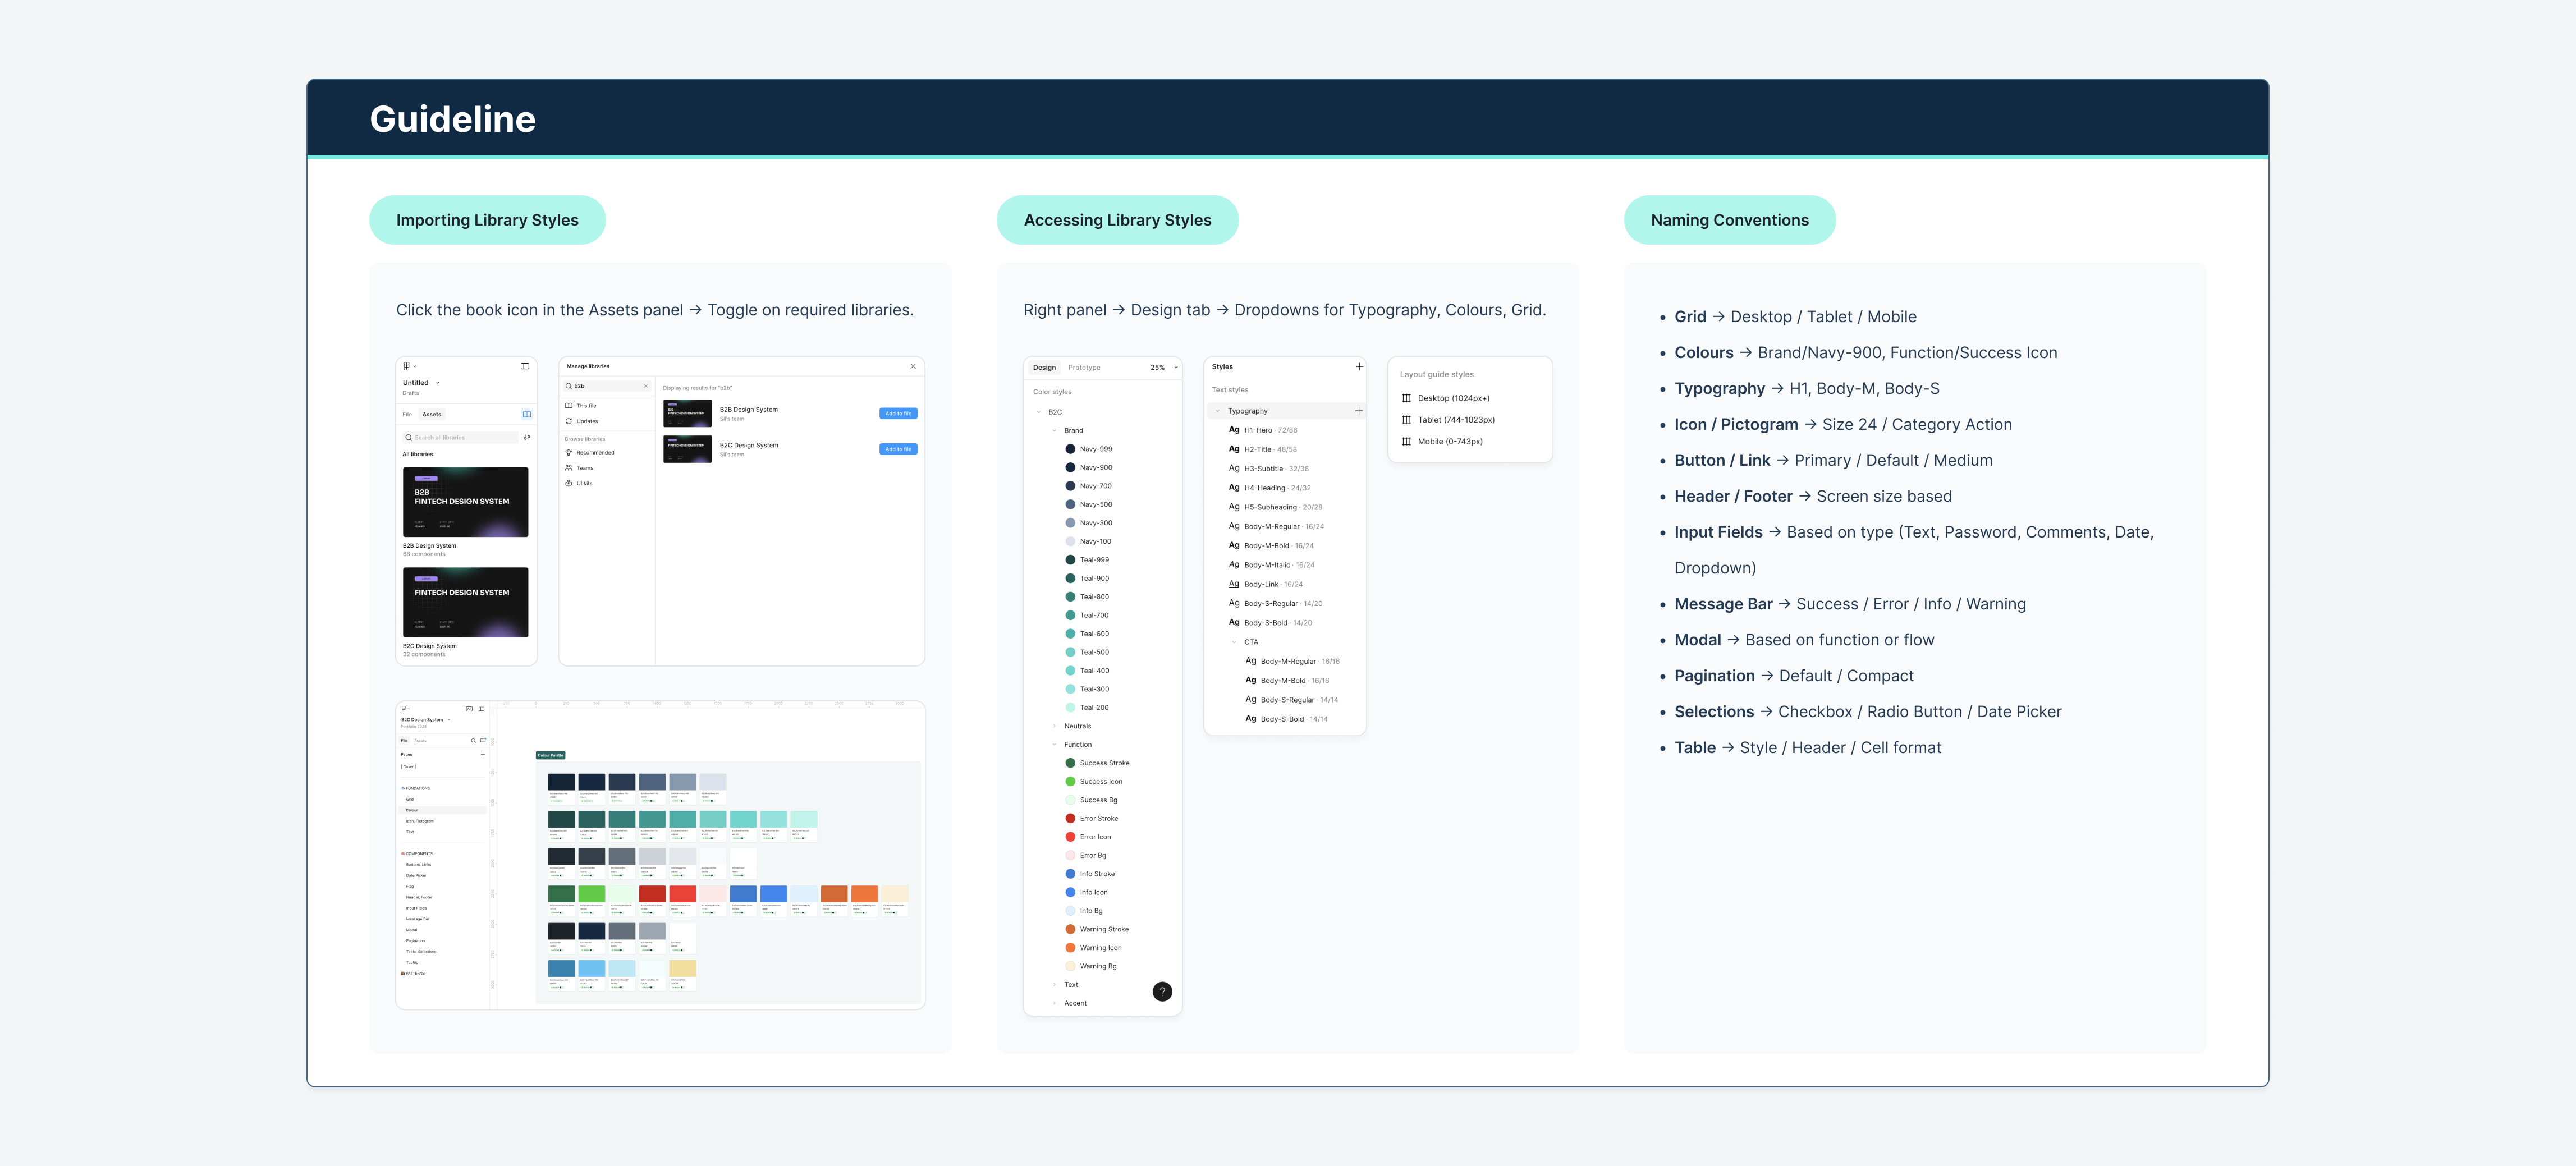
Task: Switch to the Prototype tab
Action: [1085, 368]
